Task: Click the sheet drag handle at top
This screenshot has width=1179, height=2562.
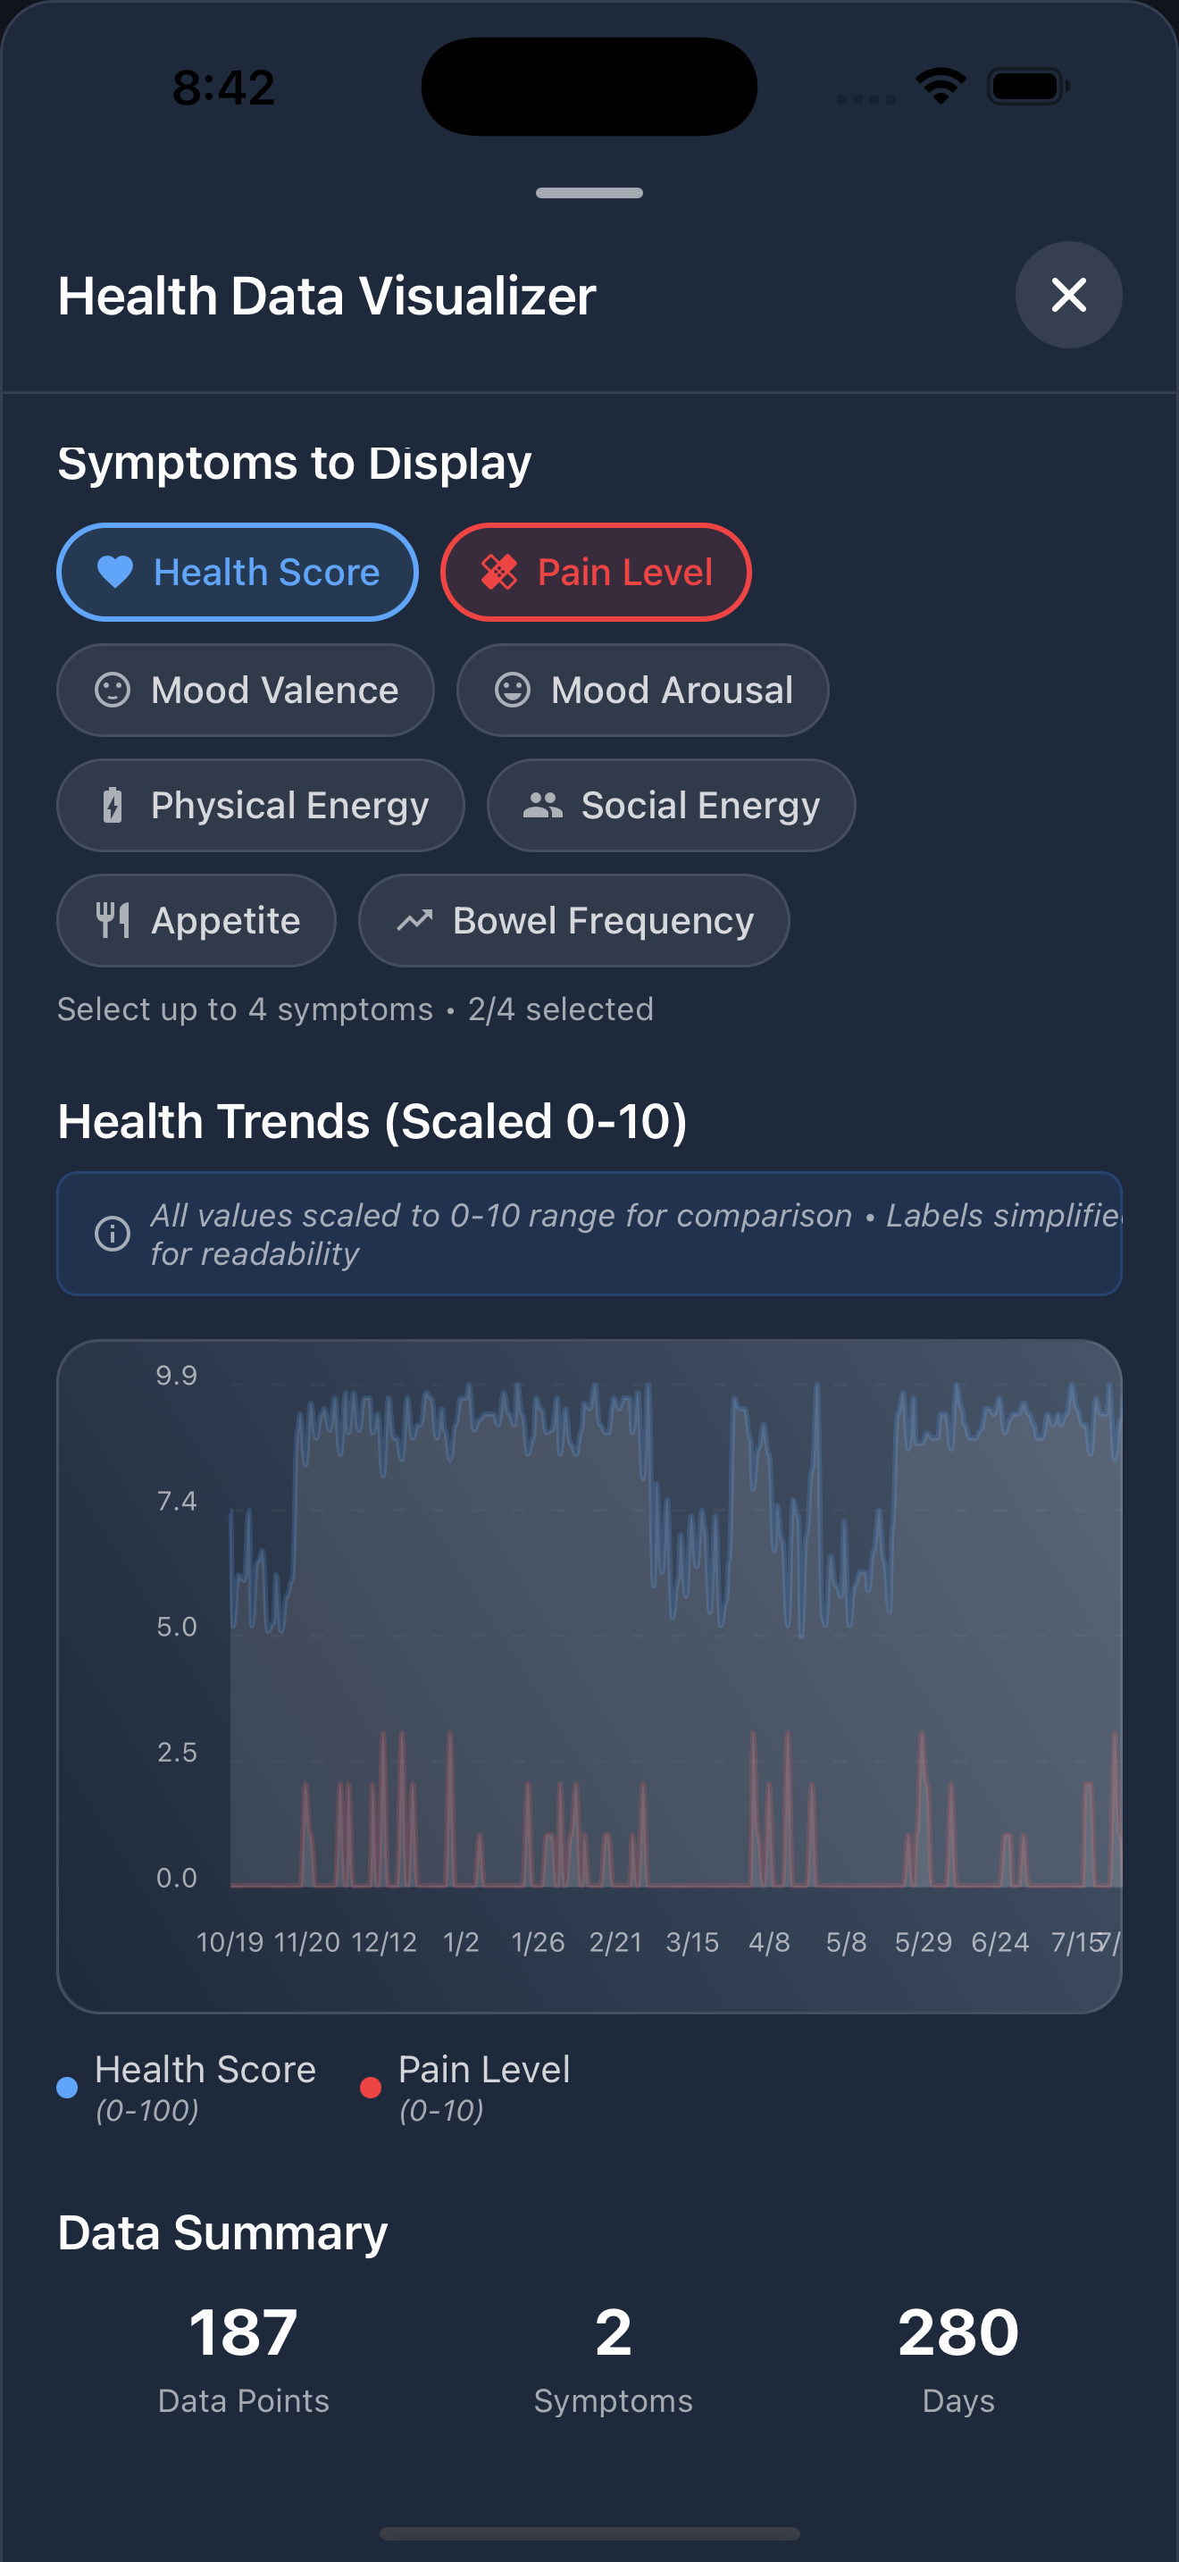Action: [589, 193]
